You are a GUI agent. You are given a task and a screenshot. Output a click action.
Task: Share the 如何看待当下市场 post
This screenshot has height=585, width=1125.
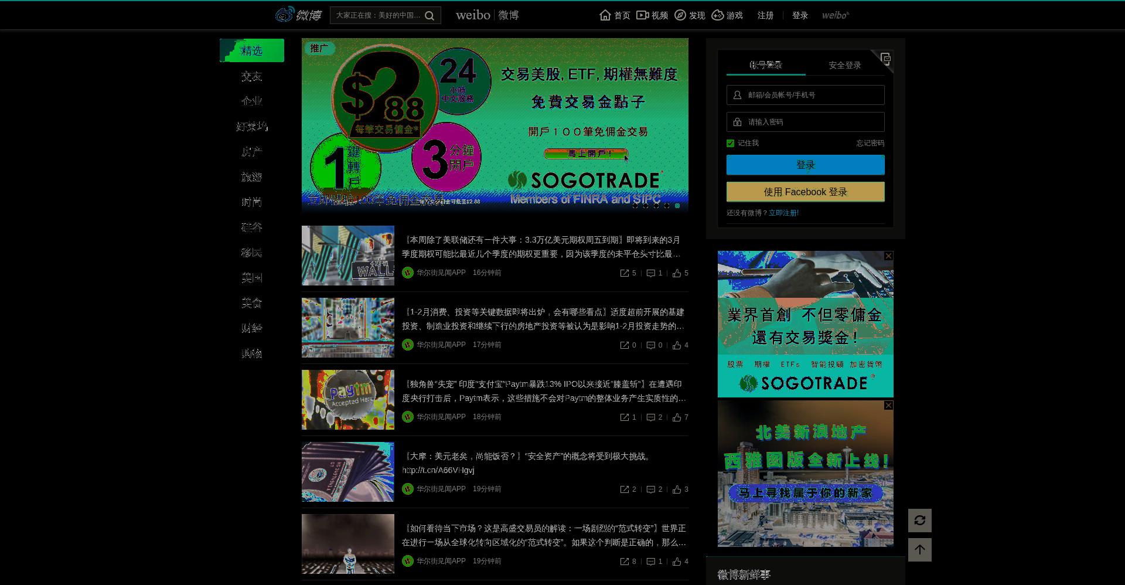point(625,562)
